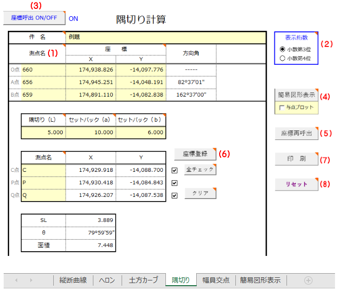Click the 隅切り計算 title text

tap(141, 19)
